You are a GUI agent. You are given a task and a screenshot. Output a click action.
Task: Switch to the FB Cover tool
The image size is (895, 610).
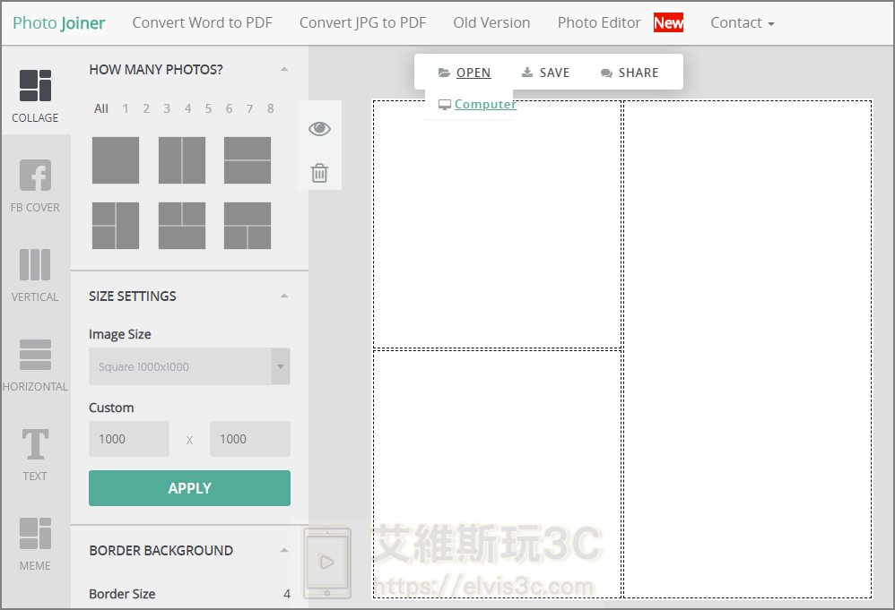35,184
